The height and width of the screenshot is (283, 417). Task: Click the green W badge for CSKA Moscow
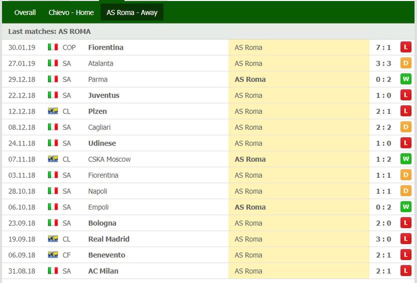click(406, 159)
